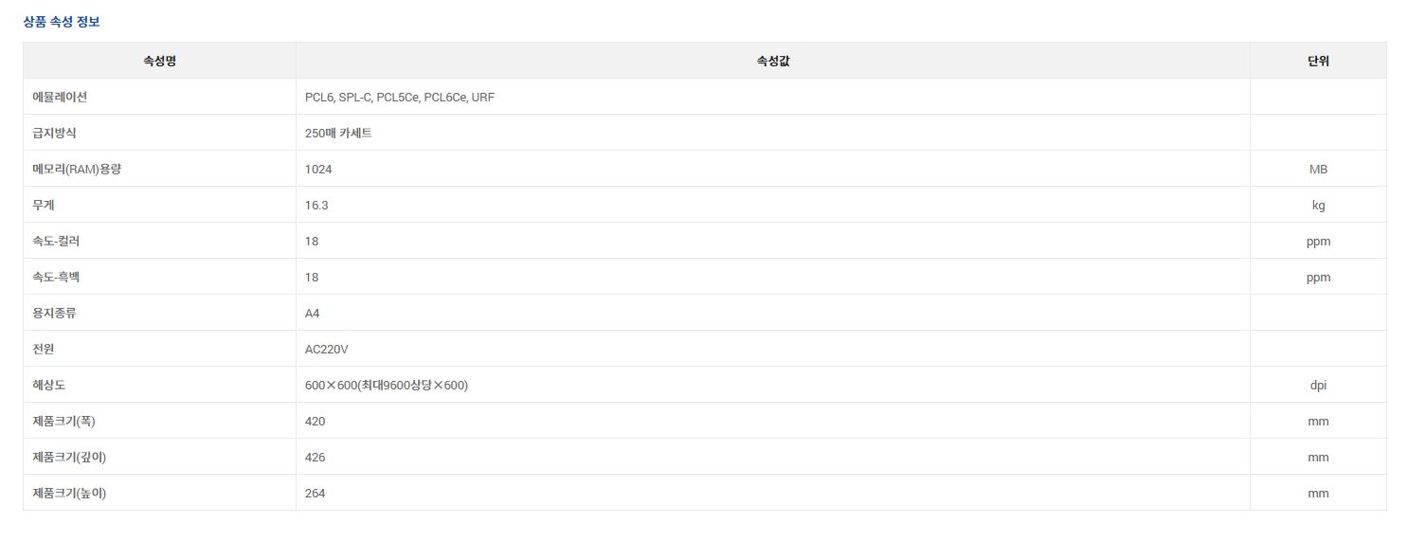1407x541 pixels.
Task: Click the MB unit cell
Action: 1318,169
